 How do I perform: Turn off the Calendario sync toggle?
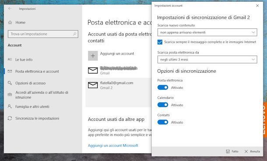click(163, 105)
